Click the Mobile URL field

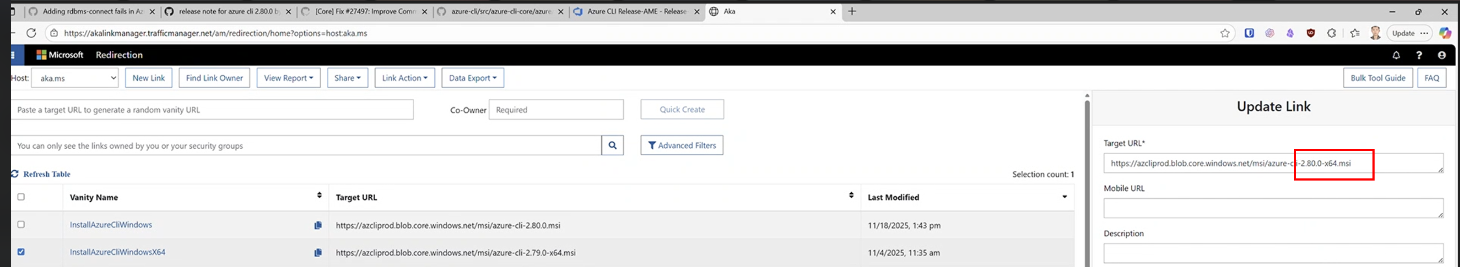click(1273, 208)
